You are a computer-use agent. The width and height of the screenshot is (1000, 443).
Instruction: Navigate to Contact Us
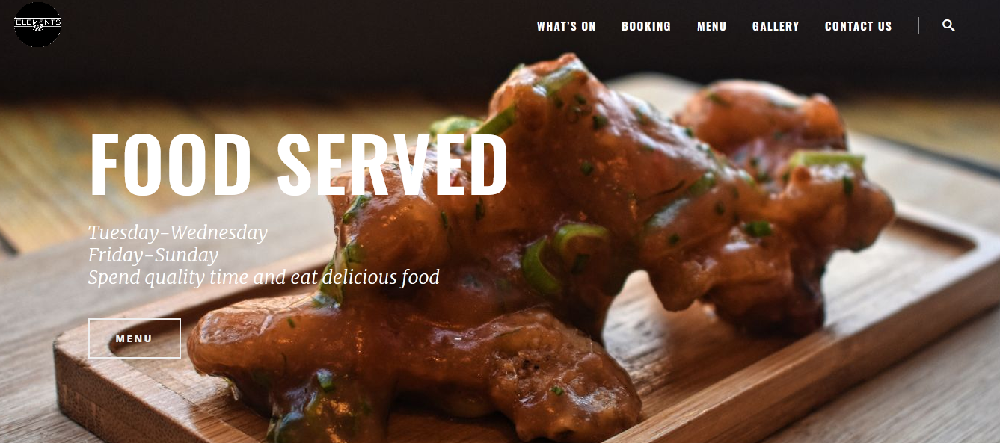(x=859, y=26)
